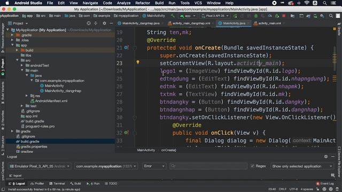Image resolution: width=342 pixels, height=192 pixels.
Task: Click the editor vertical scrollbar
Action: tap(335, 58)
